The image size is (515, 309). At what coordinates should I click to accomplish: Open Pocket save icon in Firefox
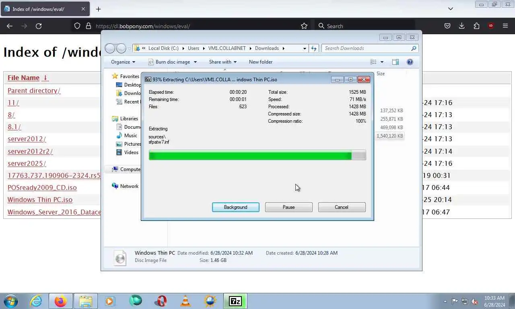(447, 26)
